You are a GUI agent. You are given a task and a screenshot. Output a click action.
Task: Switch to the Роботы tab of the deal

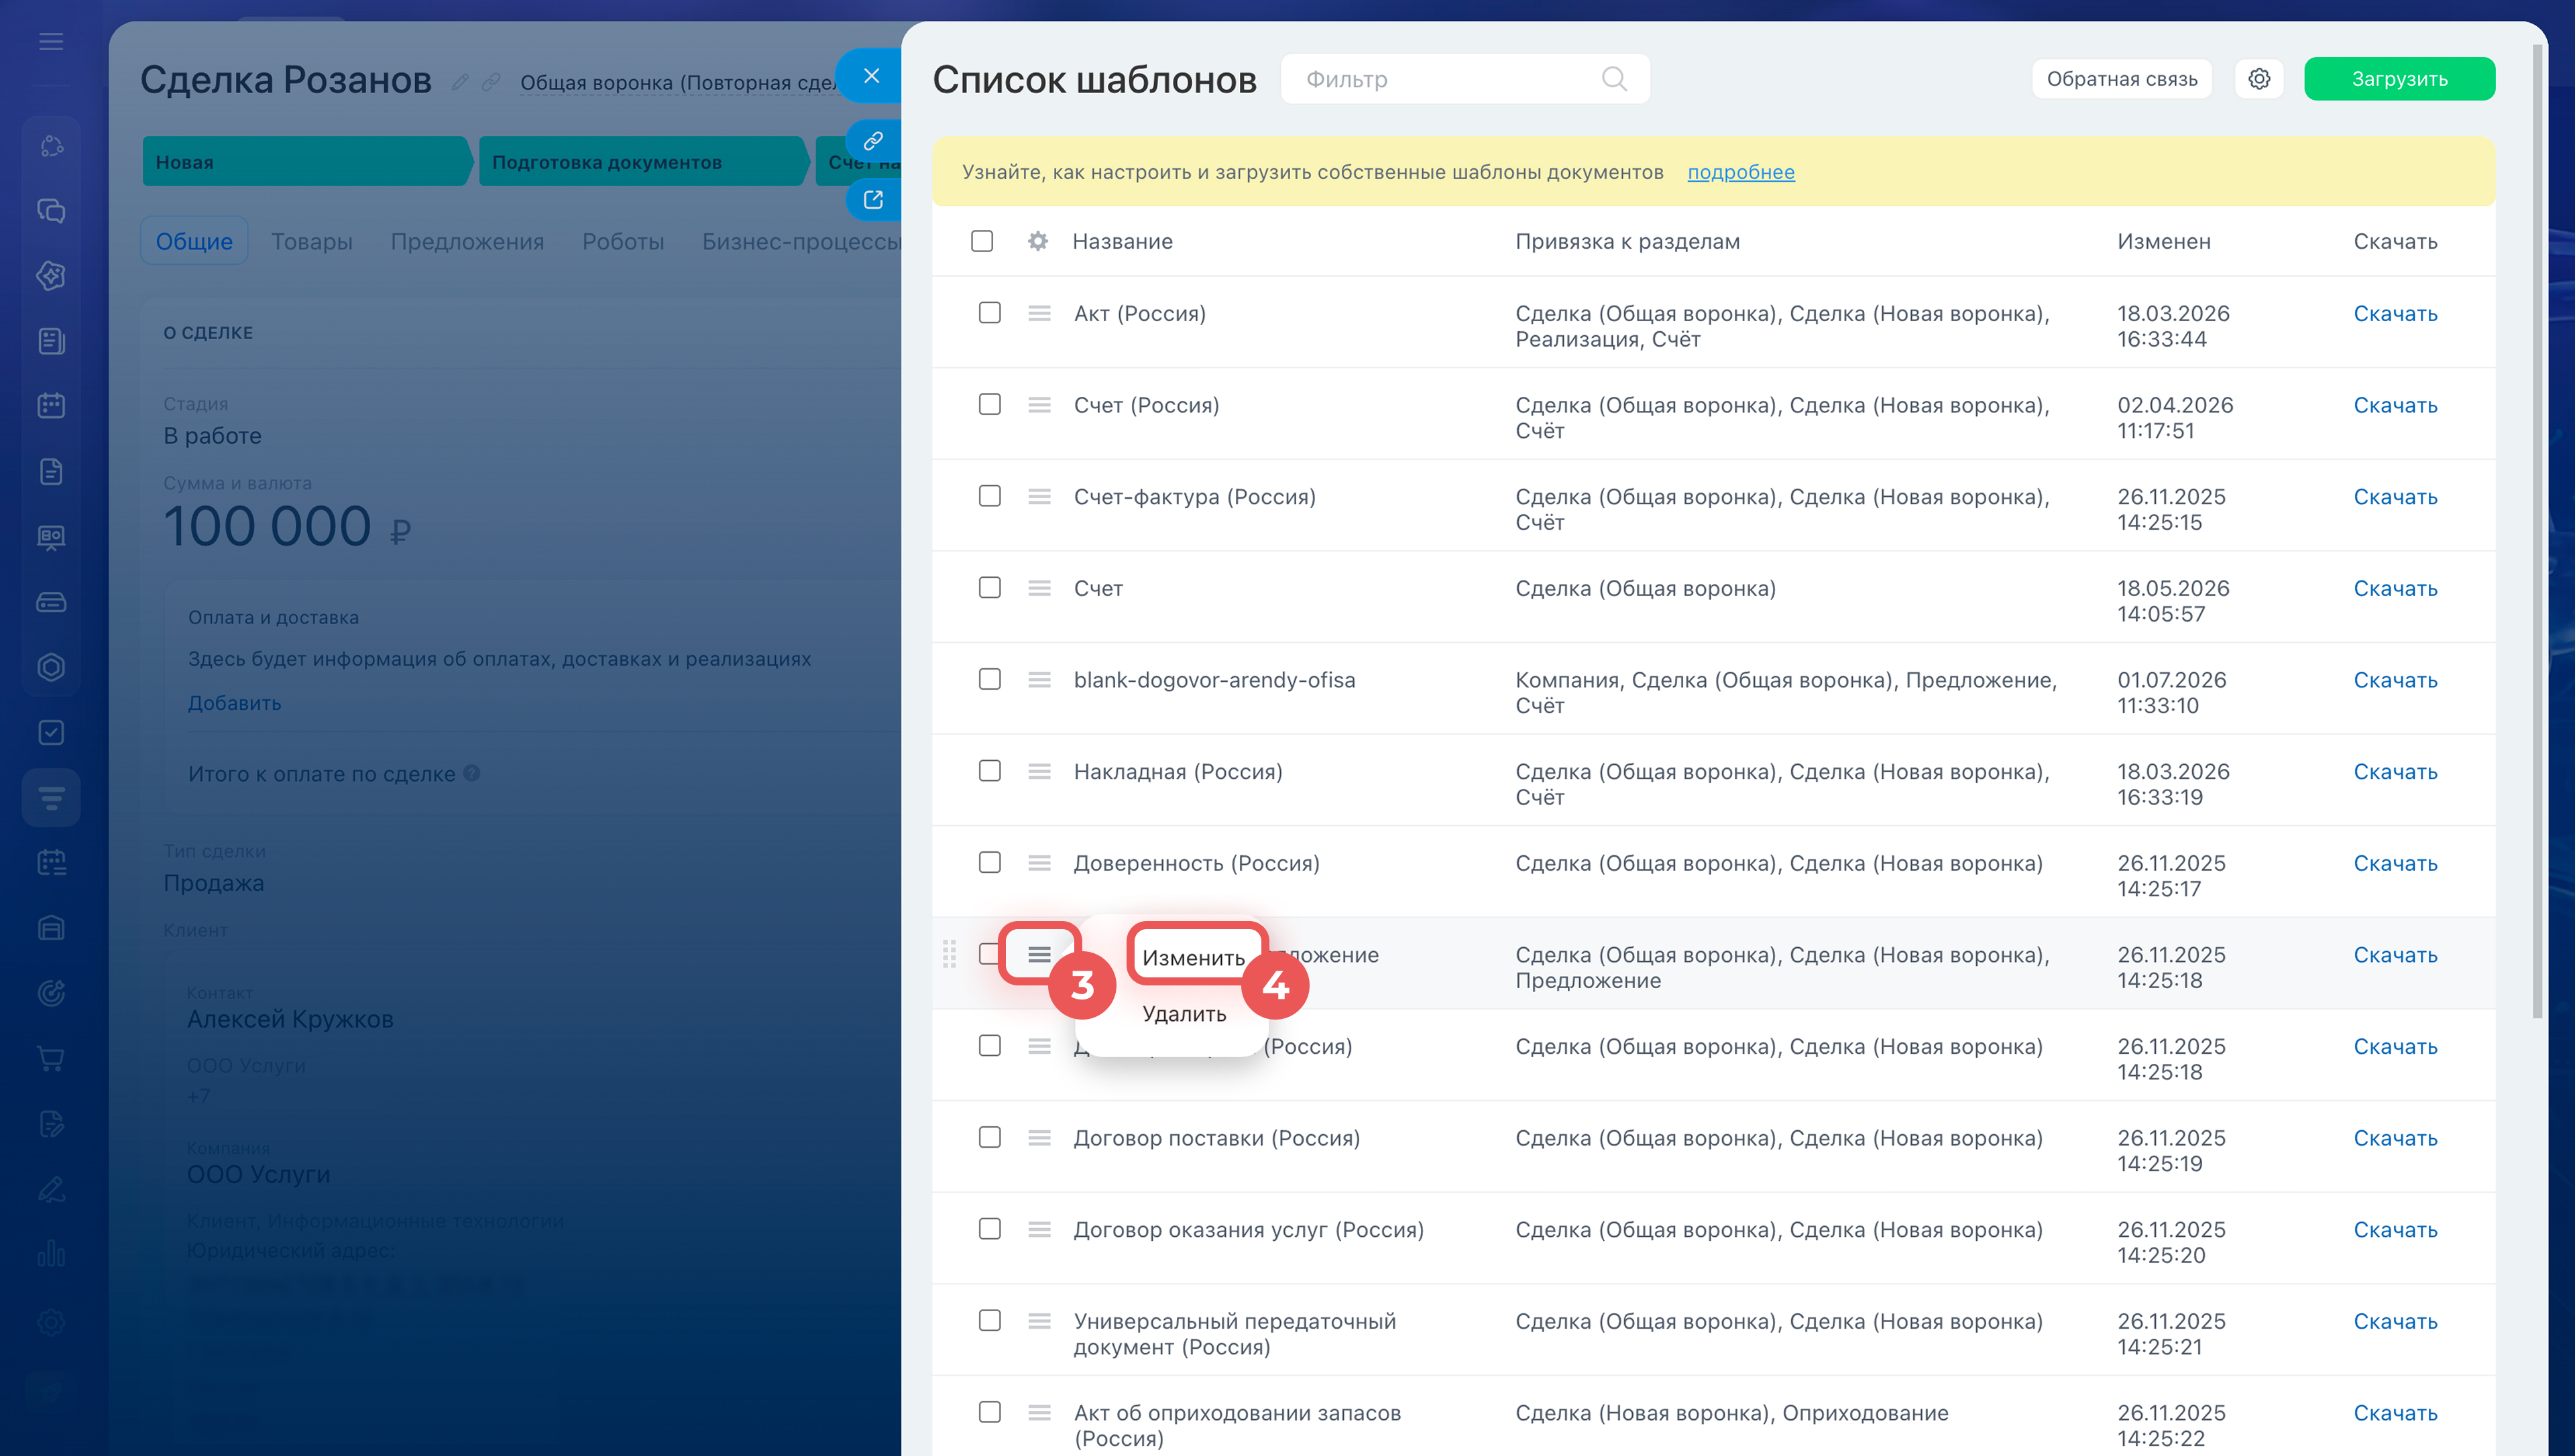(623, 241)
